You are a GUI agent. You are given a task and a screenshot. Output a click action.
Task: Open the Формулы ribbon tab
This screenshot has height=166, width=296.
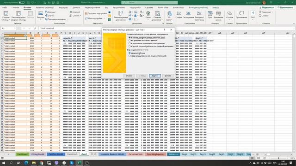coord(63,7)
